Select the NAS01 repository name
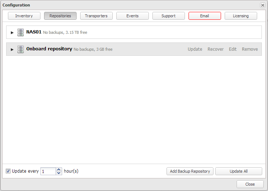 (34, 32)
